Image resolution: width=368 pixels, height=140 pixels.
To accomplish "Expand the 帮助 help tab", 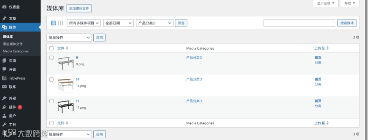I will tap(350, 3).
